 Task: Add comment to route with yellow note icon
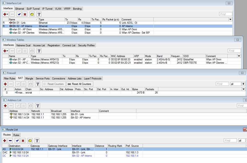[x=30, y=140]
